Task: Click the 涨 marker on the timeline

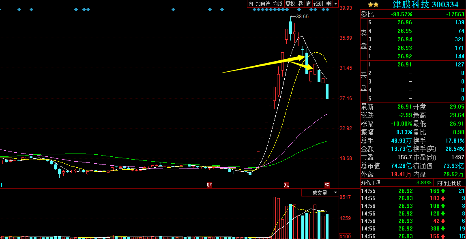Action: click(x=286, y=185)
